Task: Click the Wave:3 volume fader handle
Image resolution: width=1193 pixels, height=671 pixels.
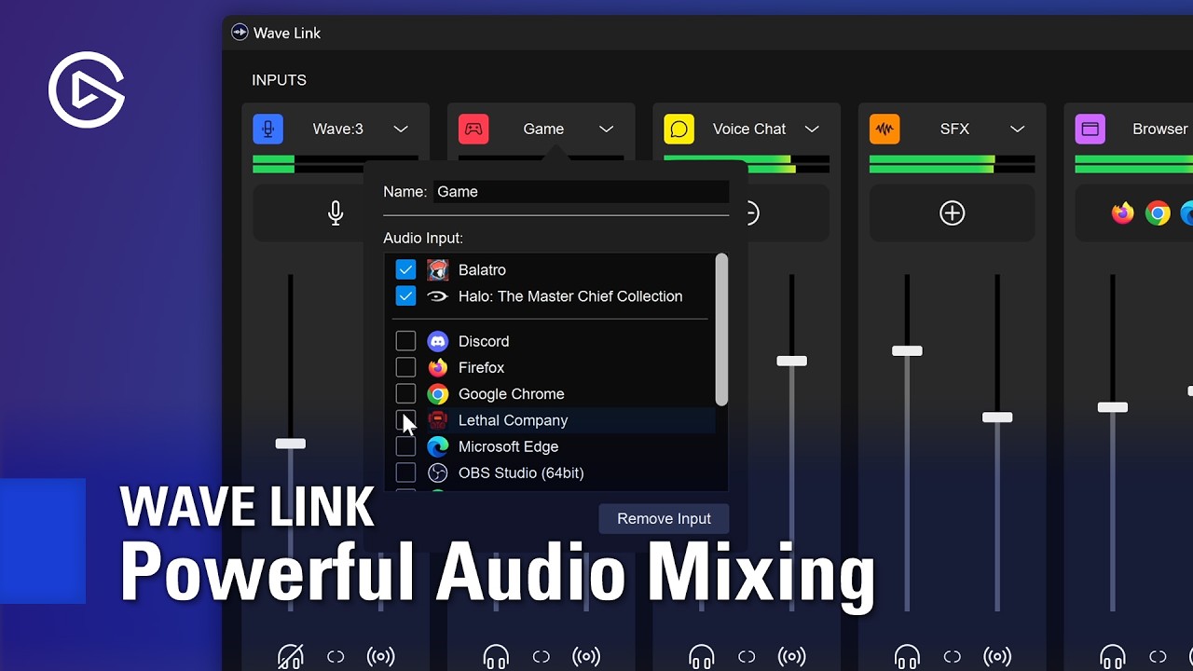Action: tap(291, 444)
